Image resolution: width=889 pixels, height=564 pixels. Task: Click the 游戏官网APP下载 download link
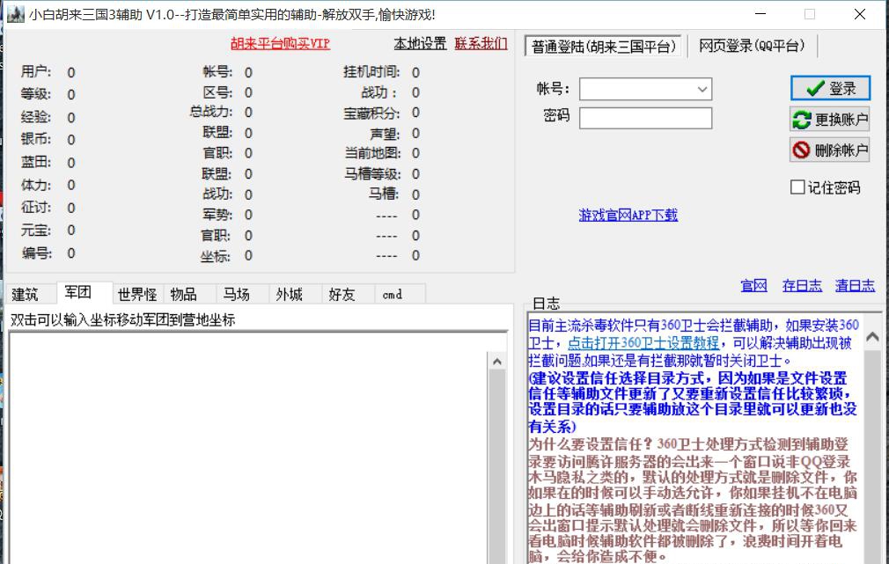(628, 215)
